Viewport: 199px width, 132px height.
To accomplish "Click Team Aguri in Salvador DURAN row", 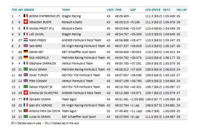I will [x=69, y=99].
